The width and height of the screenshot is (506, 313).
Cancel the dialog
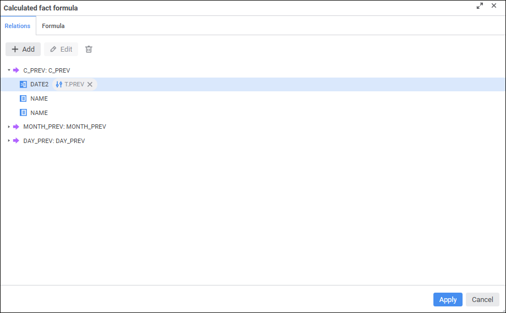[482, 300]
